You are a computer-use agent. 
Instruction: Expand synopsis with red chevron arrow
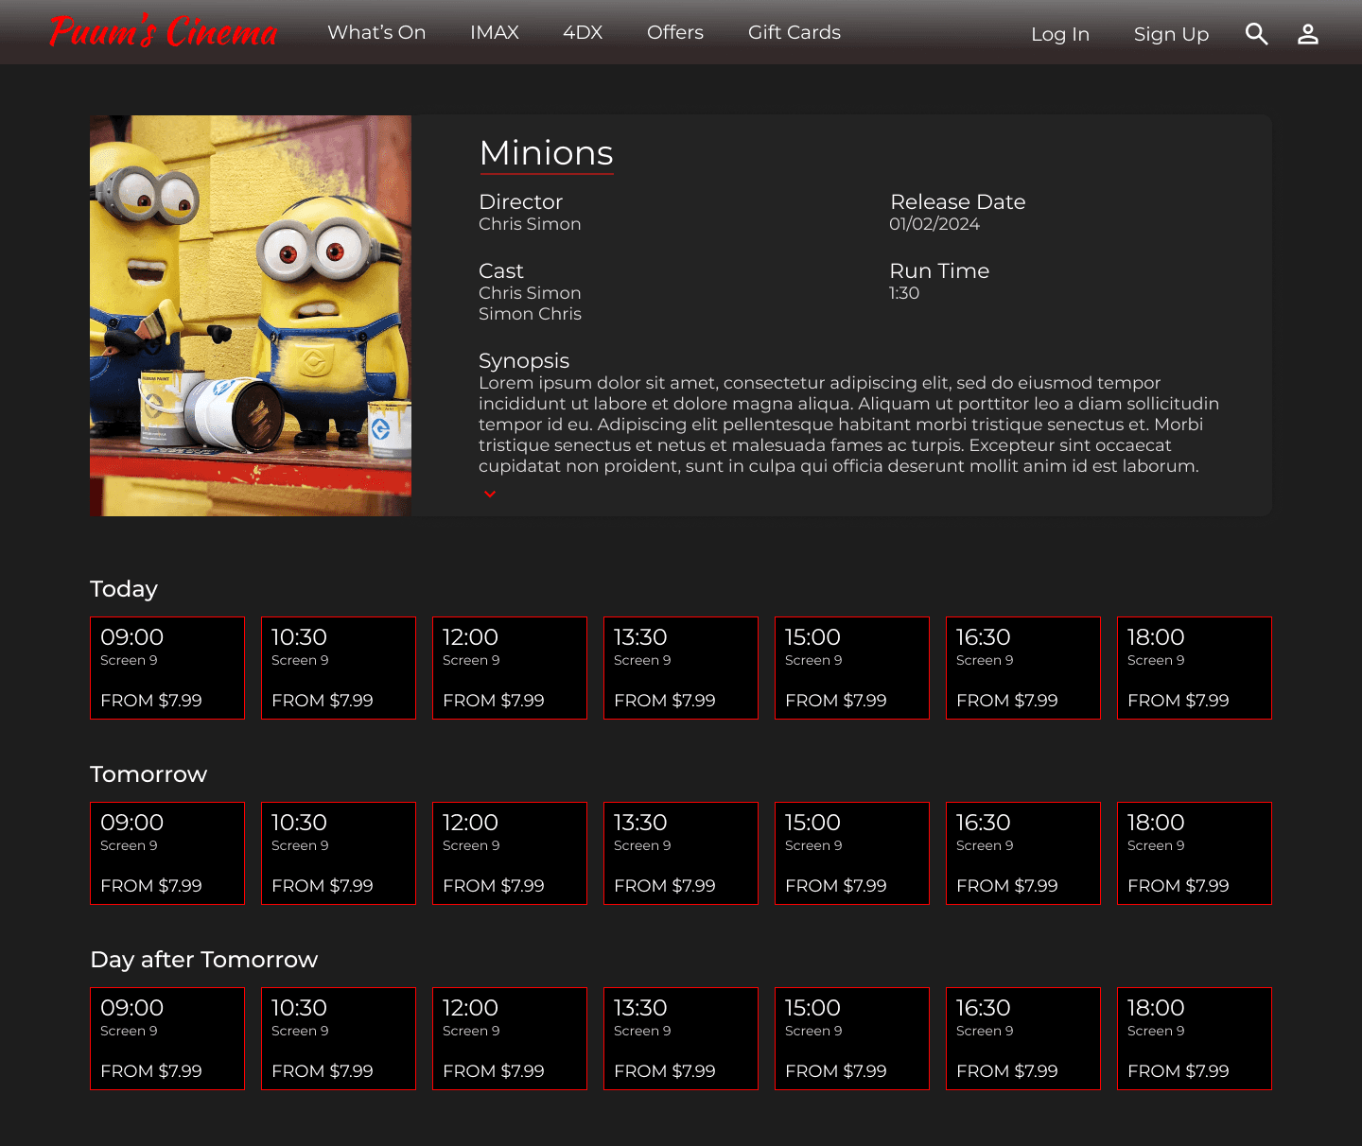tap(490, 494)
